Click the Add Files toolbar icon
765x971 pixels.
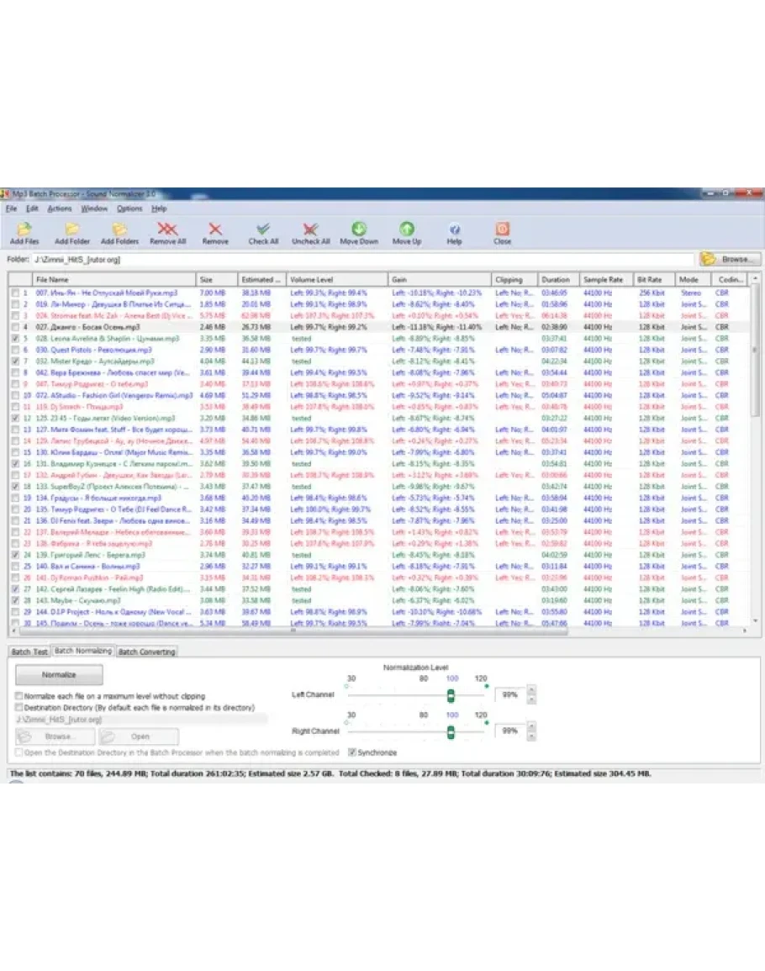24,233
